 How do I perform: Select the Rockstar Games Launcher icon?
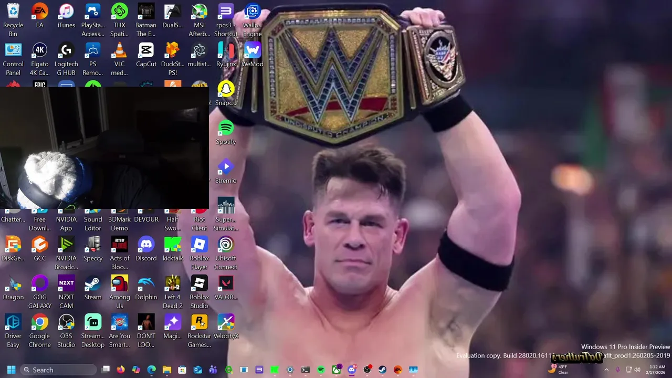pos(199,331)
